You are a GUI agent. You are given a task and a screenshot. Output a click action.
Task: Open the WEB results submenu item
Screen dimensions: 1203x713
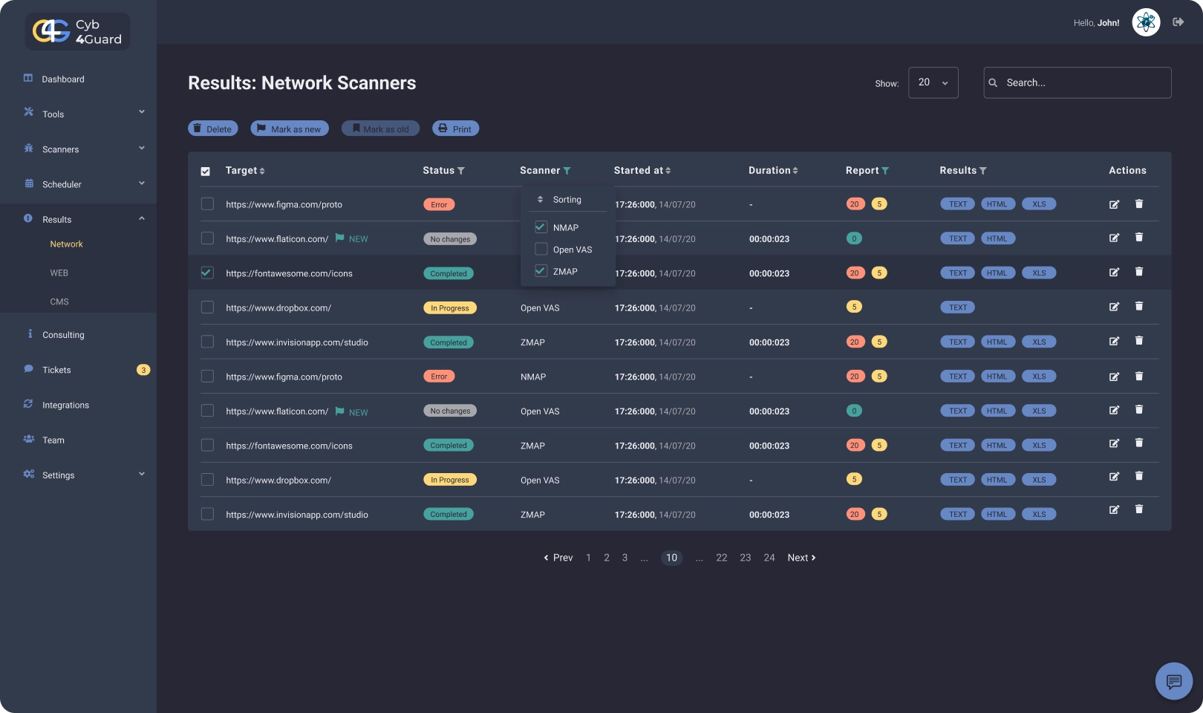(x=59, y=273)
